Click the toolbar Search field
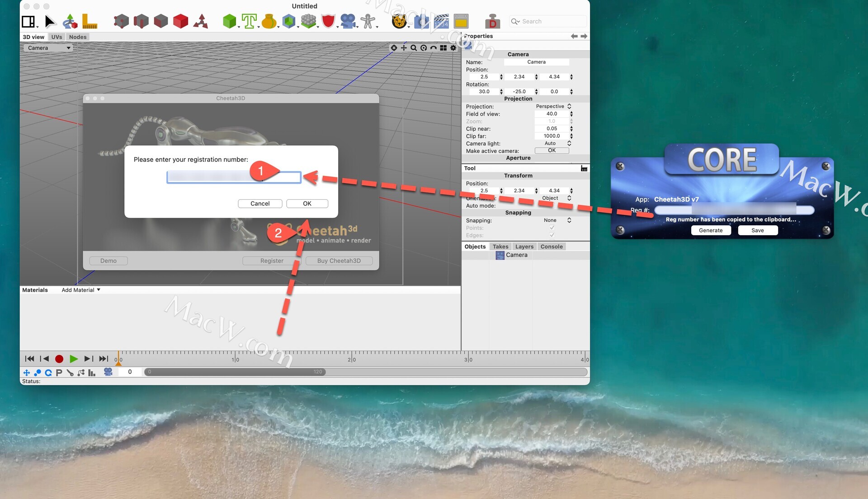This screenshot has height=499, width=868. pos(548,21)
